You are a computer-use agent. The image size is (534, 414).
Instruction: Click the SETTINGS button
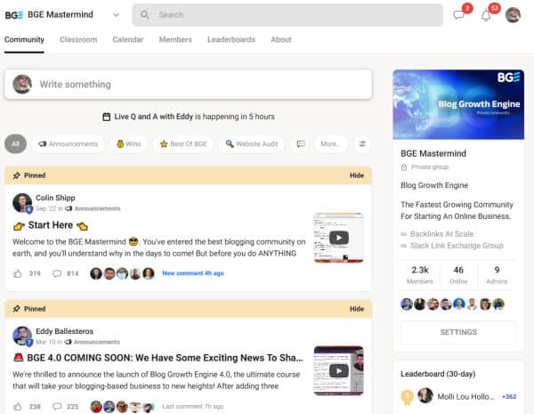[x=458, y=332]
